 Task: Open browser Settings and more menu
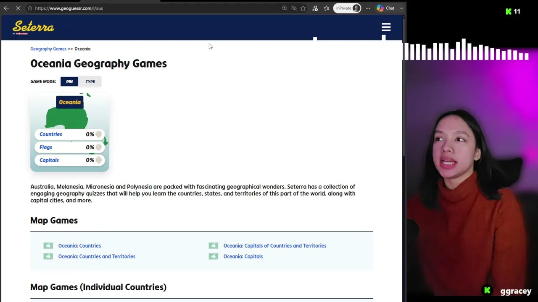coord(368,8)
